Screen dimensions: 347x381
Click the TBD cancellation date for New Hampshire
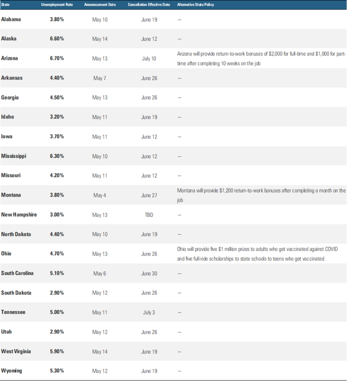149,215
